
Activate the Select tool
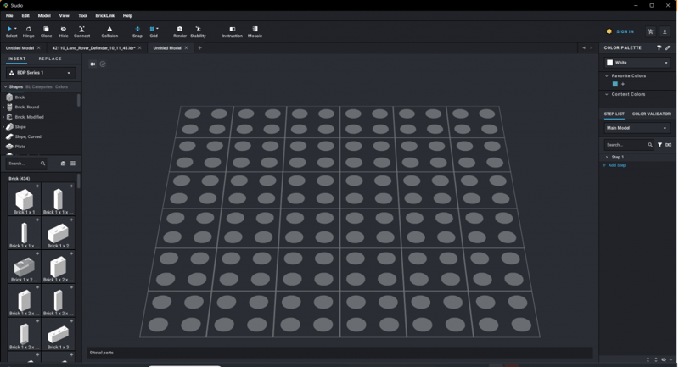[11, 31]
